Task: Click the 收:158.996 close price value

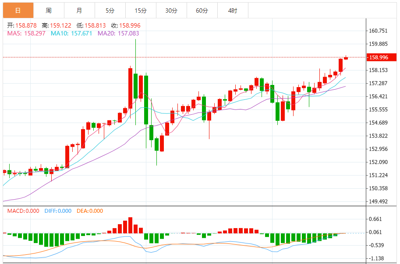Action: point(126,25)
